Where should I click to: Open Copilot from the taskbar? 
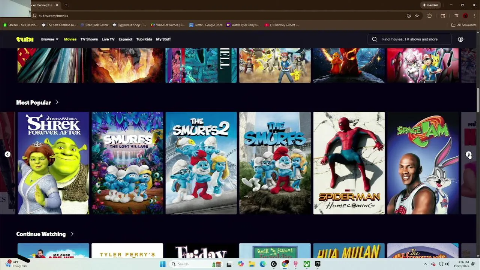241,264
